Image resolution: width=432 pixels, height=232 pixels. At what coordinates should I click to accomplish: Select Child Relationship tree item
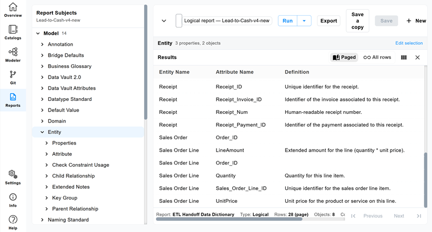[x=73, y=176]
